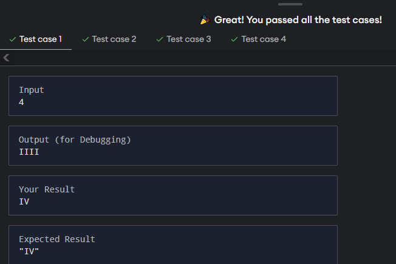Viewport: 396px width, 264px height.
Task: Click the input value 4
Action: pyautogui.click(x=21, y=102)
